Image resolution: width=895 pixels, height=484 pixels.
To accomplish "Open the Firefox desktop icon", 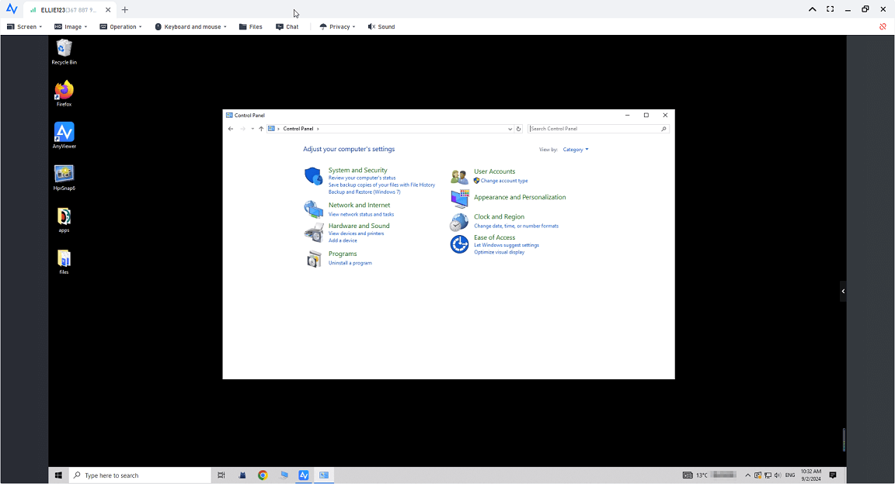I will (x=64, y=91).
